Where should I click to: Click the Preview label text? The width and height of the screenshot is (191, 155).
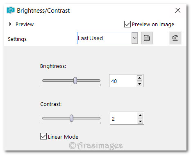coord(25,25)
